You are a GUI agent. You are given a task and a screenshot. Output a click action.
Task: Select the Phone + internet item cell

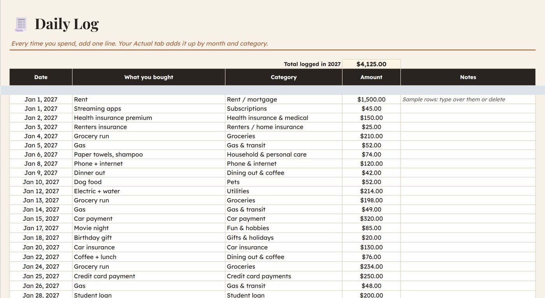149,164
